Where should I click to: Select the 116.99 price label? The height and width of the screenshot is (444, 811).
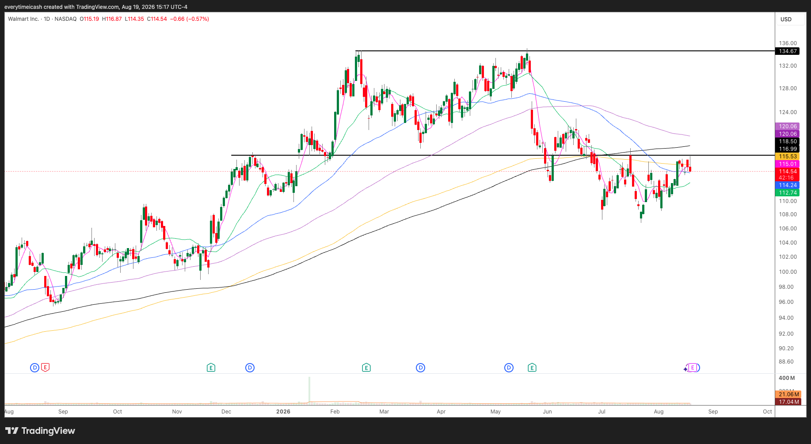788,149
